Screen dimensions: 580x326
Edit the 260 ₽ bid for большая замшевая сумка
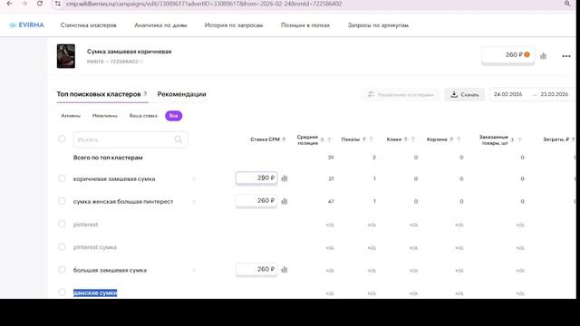pyautogui.click(x=256, y=269)
